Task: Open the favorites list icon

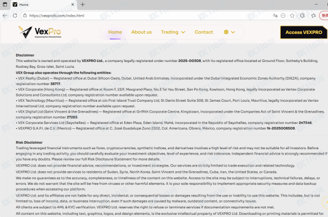Action: coord(313,16)
